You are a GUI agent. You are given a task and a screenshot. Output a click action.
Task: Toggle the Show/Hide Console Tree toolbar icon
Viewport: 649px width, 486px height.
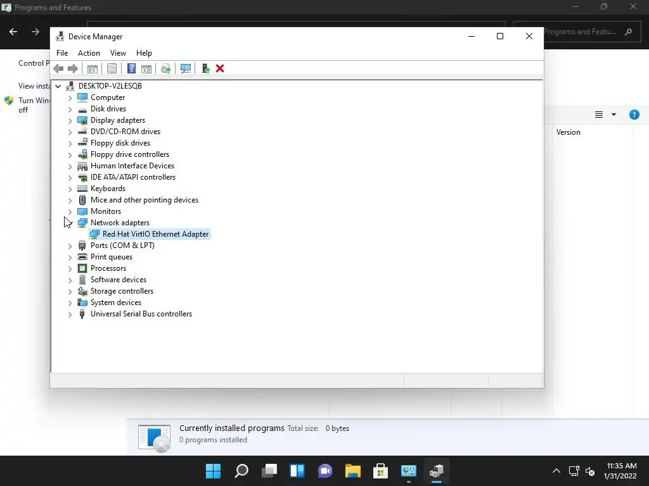[x=93, y=68]
